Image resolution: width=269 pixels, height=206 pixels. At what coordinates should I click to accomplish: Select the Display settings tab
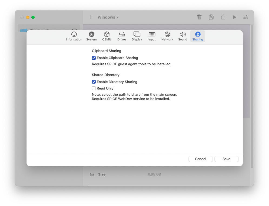click(x=137, y=36)
